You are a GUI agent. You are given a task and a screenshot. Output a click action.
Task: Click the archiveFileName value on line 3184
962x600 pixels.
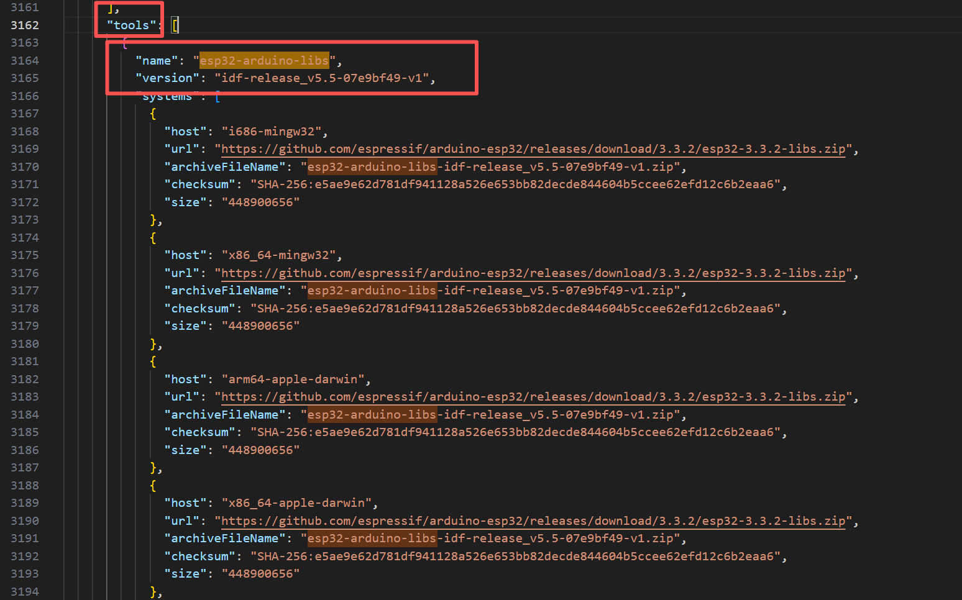pos(490,415)
